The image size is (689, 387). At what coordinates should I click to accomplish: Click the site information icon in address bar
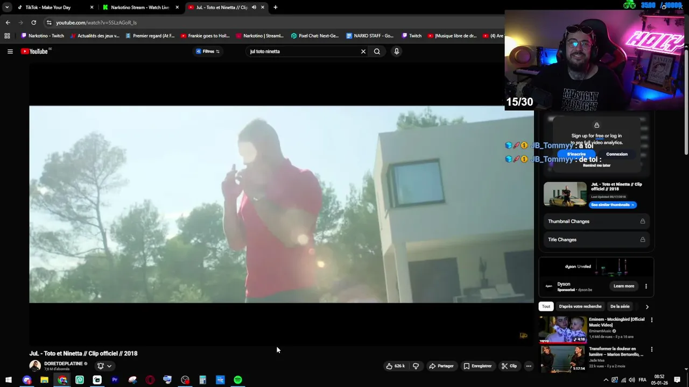pos(49,23)
